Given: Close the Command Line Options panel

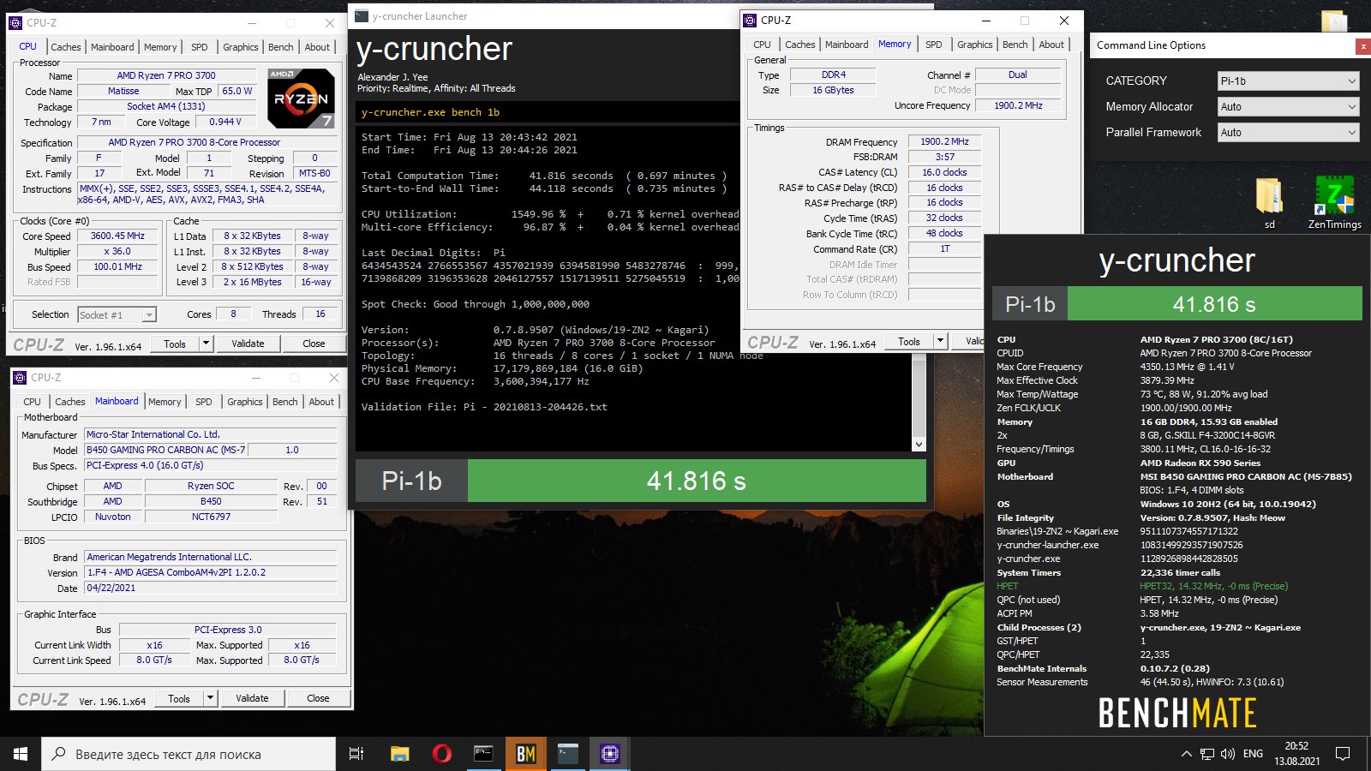Looking at the screenshot, I should [1362, 46].
